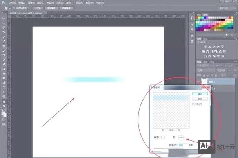Screen dimensions: 238x158
Task: Click the Photoshop Ps logo icon
Action: click(4, 2)
